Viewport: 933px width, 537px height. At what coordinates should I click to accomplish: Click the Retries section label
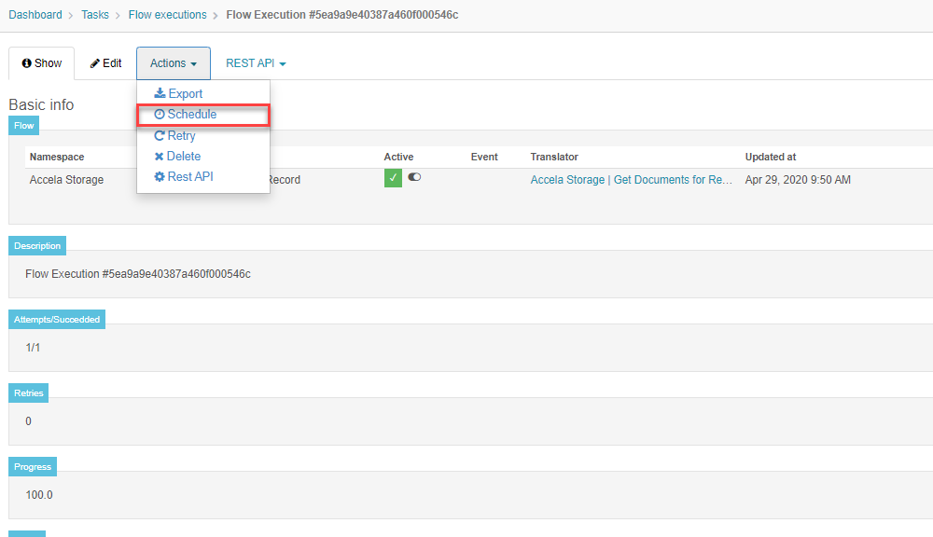coord(29,393)
